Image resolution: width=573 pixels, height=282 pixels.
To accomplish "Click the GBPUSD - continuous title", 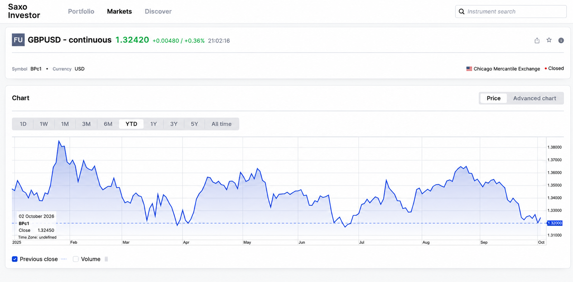I will 70,40.
